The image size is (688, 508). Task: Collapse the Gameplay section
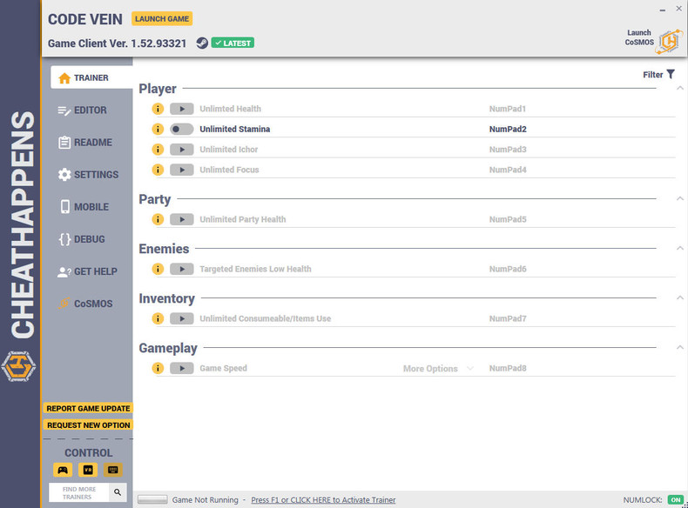pos(679,347)
